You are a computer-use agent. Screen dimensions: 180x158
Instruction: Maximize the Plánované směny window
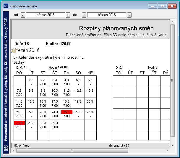click(162, 6)
